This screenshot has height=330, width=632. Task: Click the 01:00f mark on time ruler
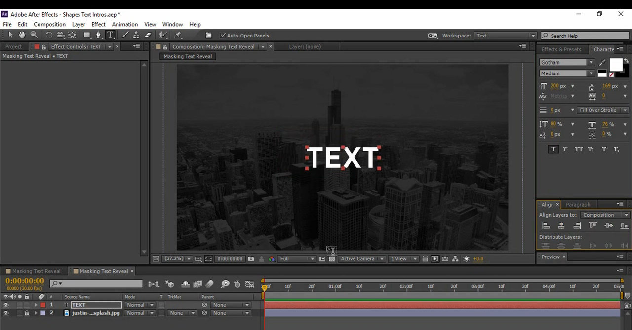[335, 286]
